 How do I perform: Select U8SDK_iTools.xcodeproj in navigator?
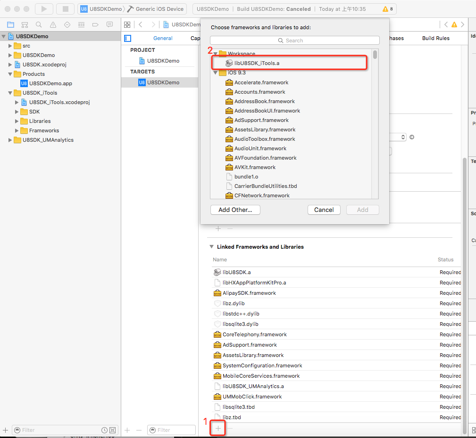(59, 102)
